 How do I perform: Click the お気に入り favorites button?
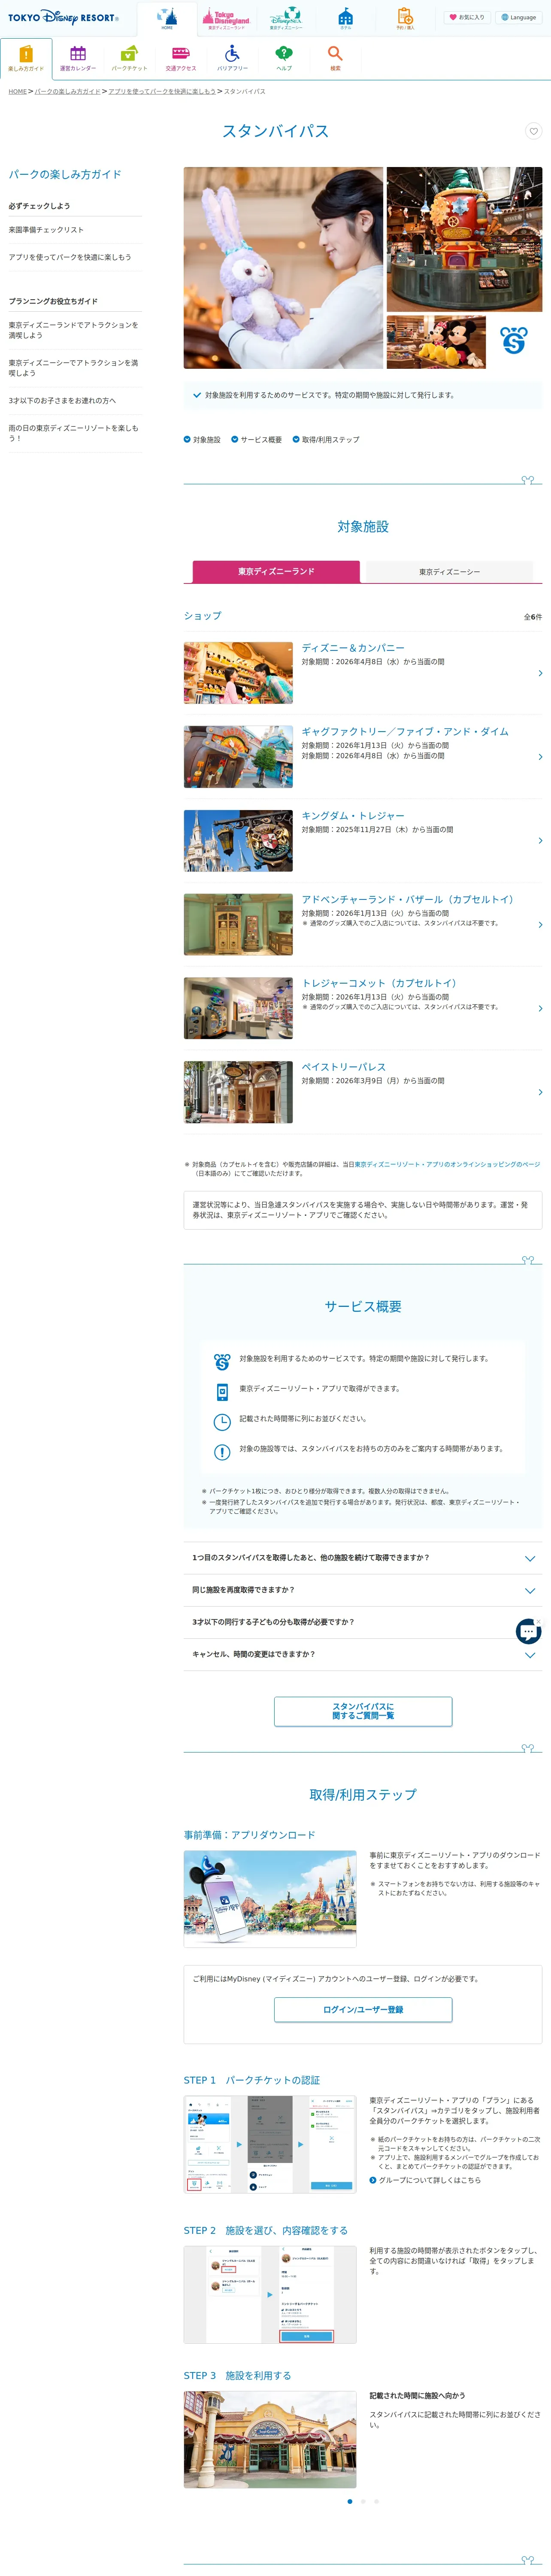[466, 17]
